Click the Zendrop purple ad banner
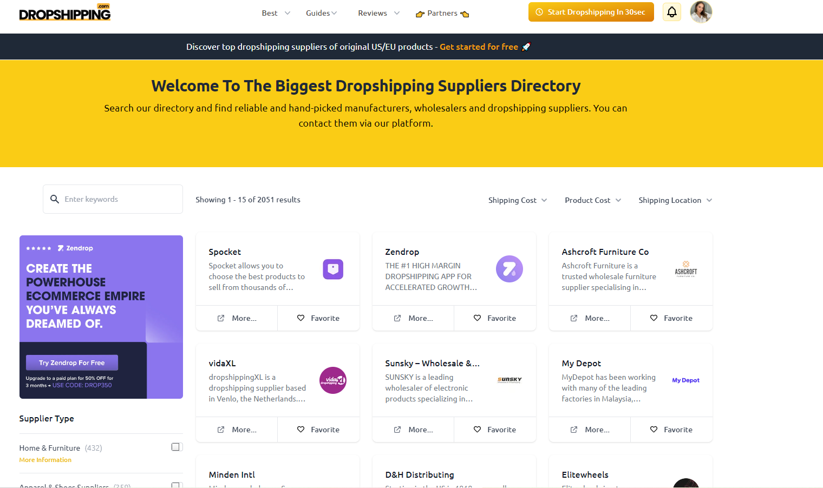 [x=101, y=317]
